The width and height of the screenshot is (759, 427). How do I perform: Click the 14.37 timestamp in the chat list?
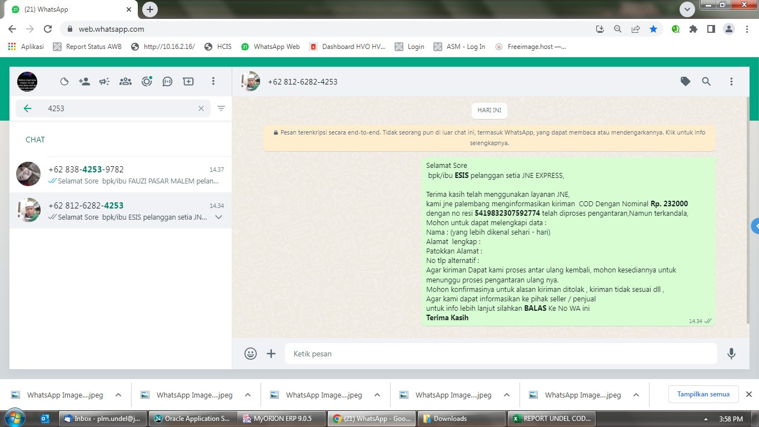click(x=217, y=170)
